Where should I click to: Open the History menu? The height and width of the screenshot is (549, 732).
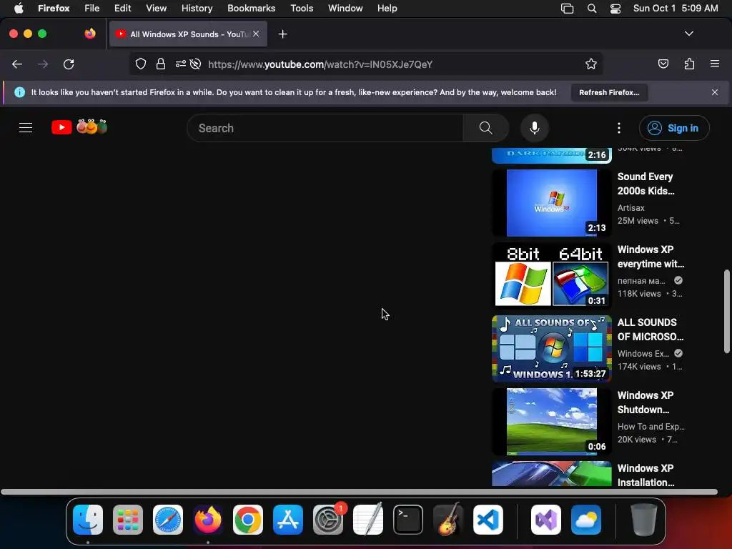197,8
